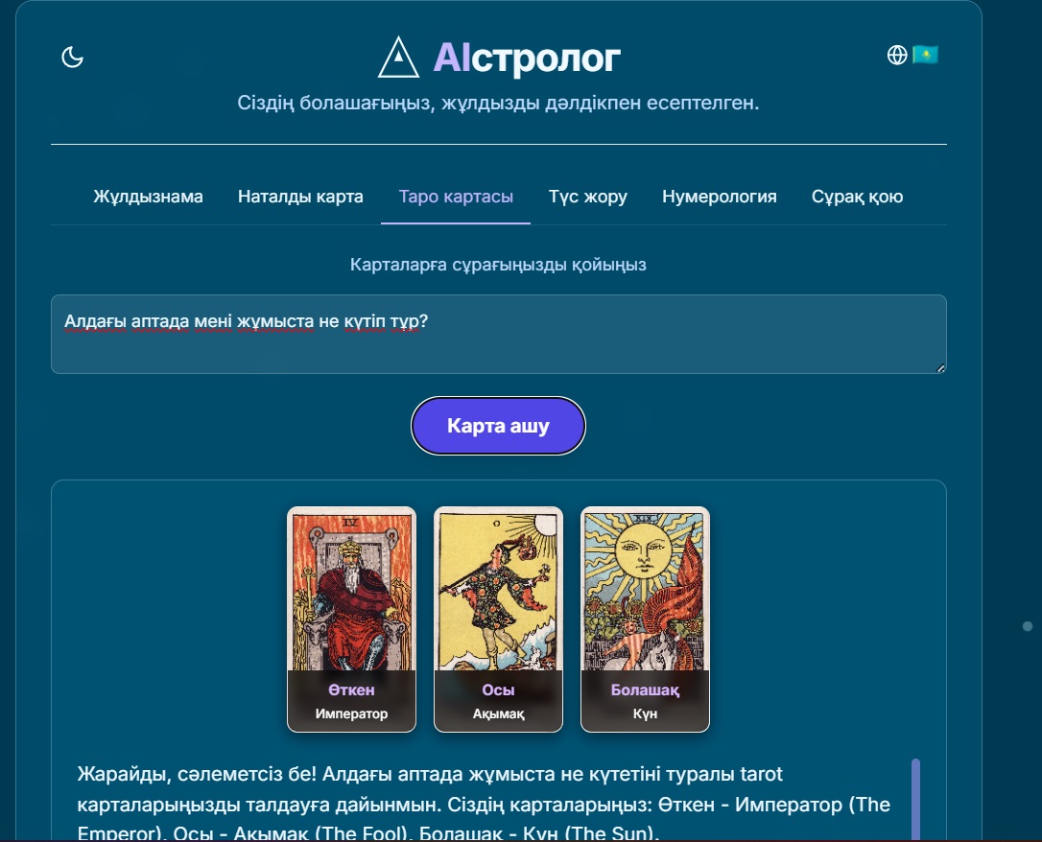Select the Таро картасы tab

(x=456, y=197)
